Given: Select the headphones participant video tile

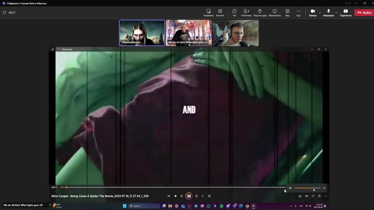Looking at the screenshot, I should (x=236, y=33).
